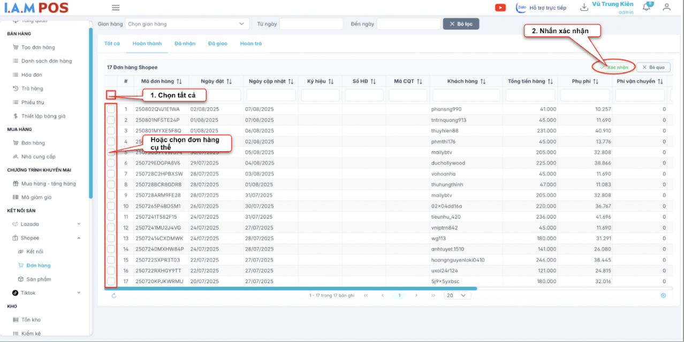Sort by Mã đơn hàng column

click(179, 81)
